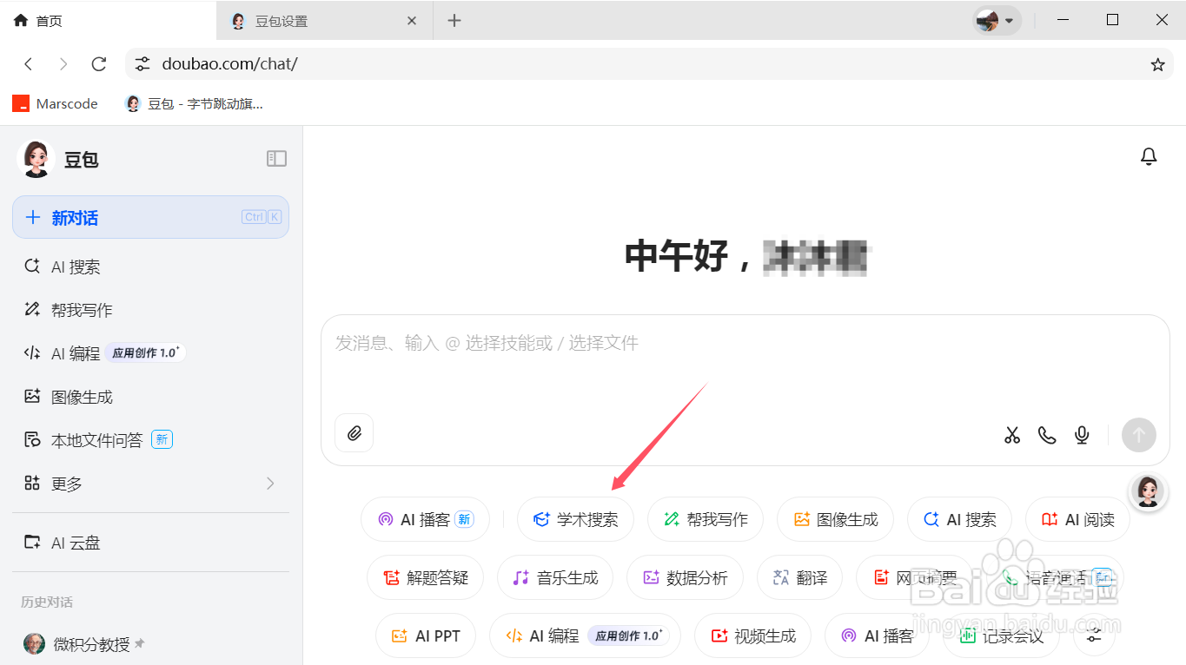Select the AI 播客 新 skill chip
The height and width of the screenshot is (665, 1186).
(x=425, y=519)
